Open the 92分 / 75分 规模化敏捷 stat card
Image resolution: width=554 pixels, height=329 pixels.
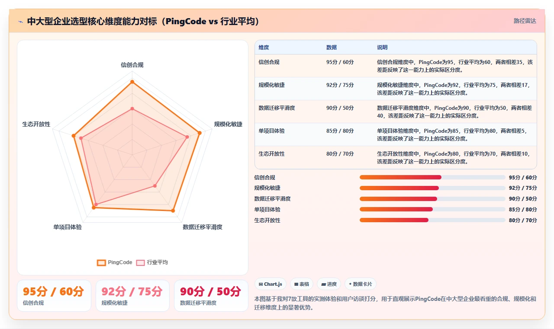132,296
